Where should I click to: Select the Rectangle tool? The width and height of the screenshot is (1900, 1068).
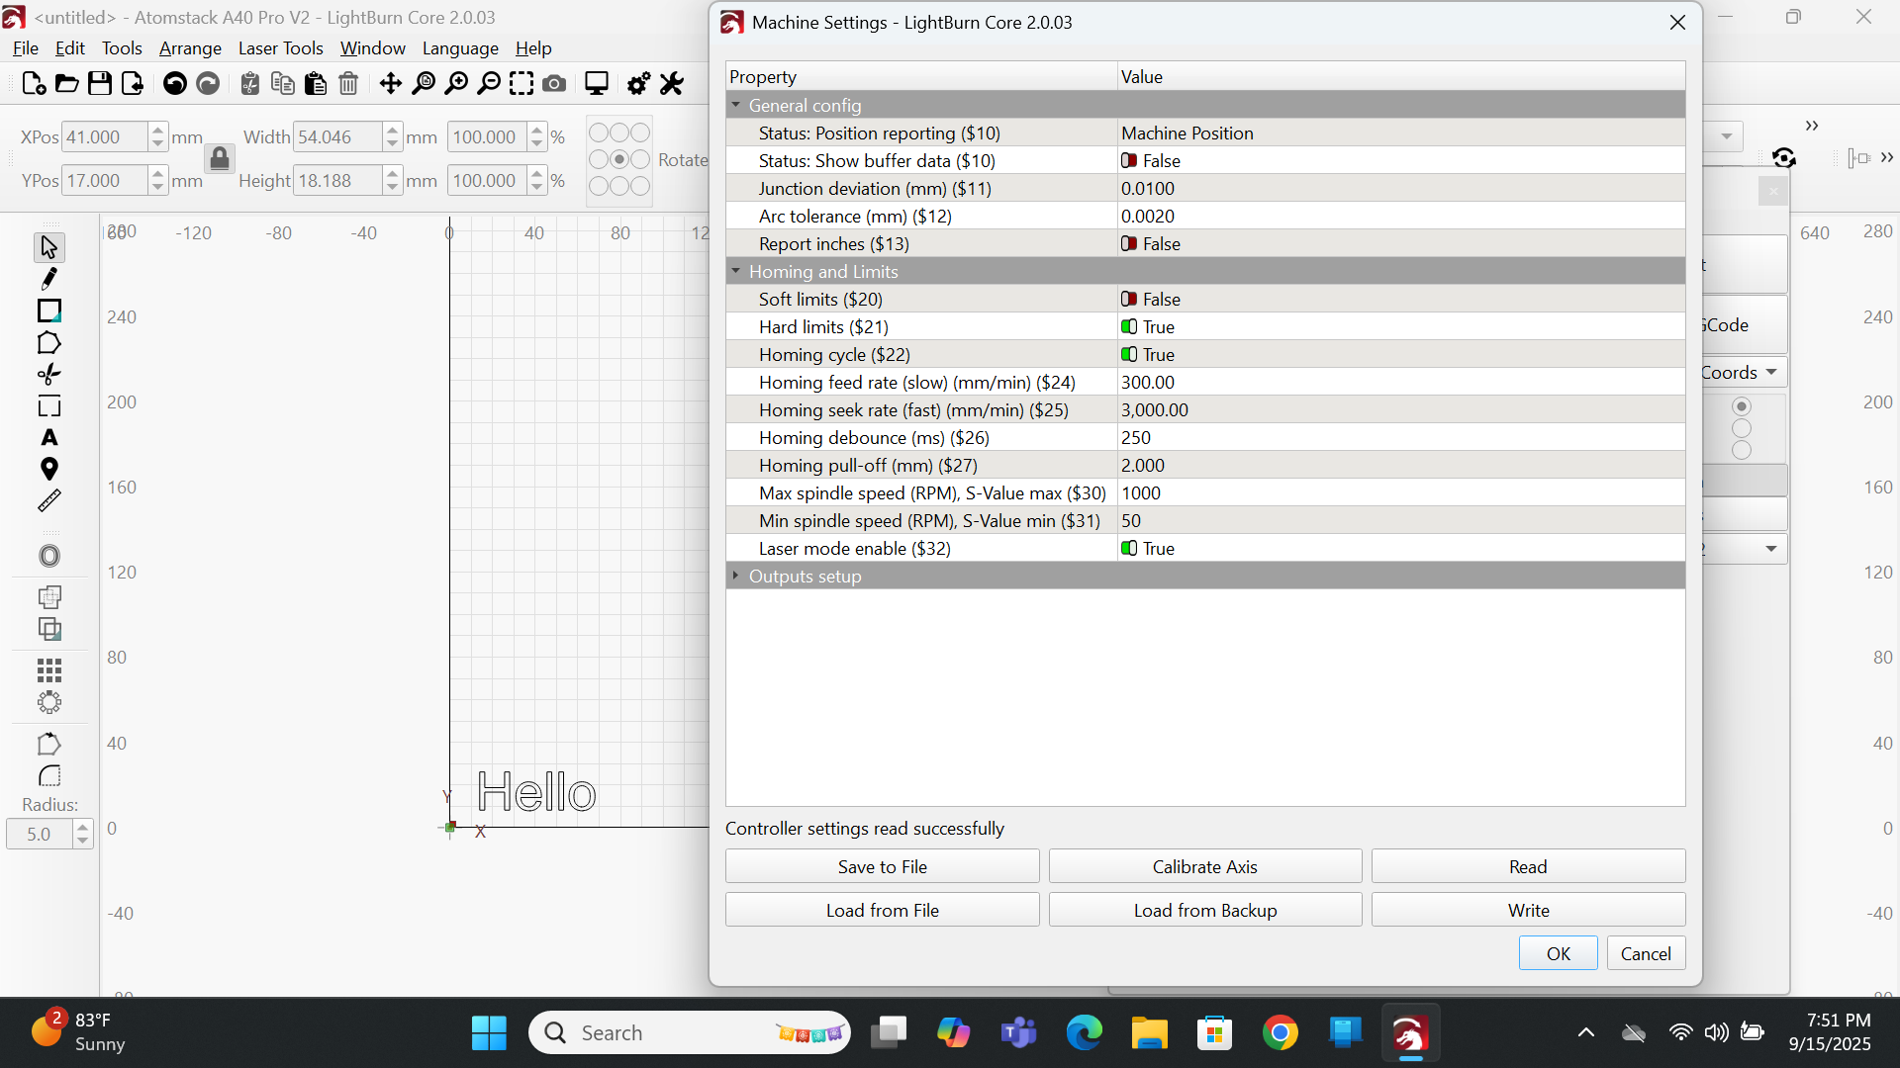[x=48, y=311]
